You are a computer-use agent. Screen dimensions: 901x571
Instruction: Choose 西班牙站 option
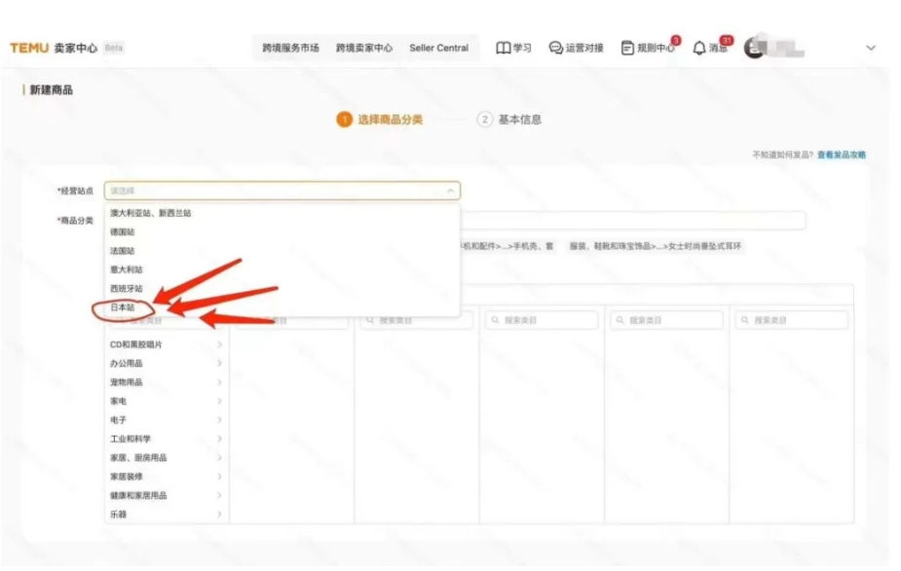(x=282, y=289)
